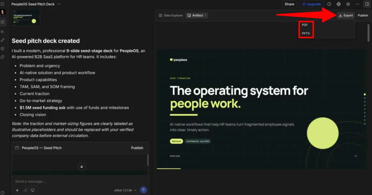Switch to the Data Explorer tab
The height and width of the screenshot is (195, 372).
coord(171,16)
